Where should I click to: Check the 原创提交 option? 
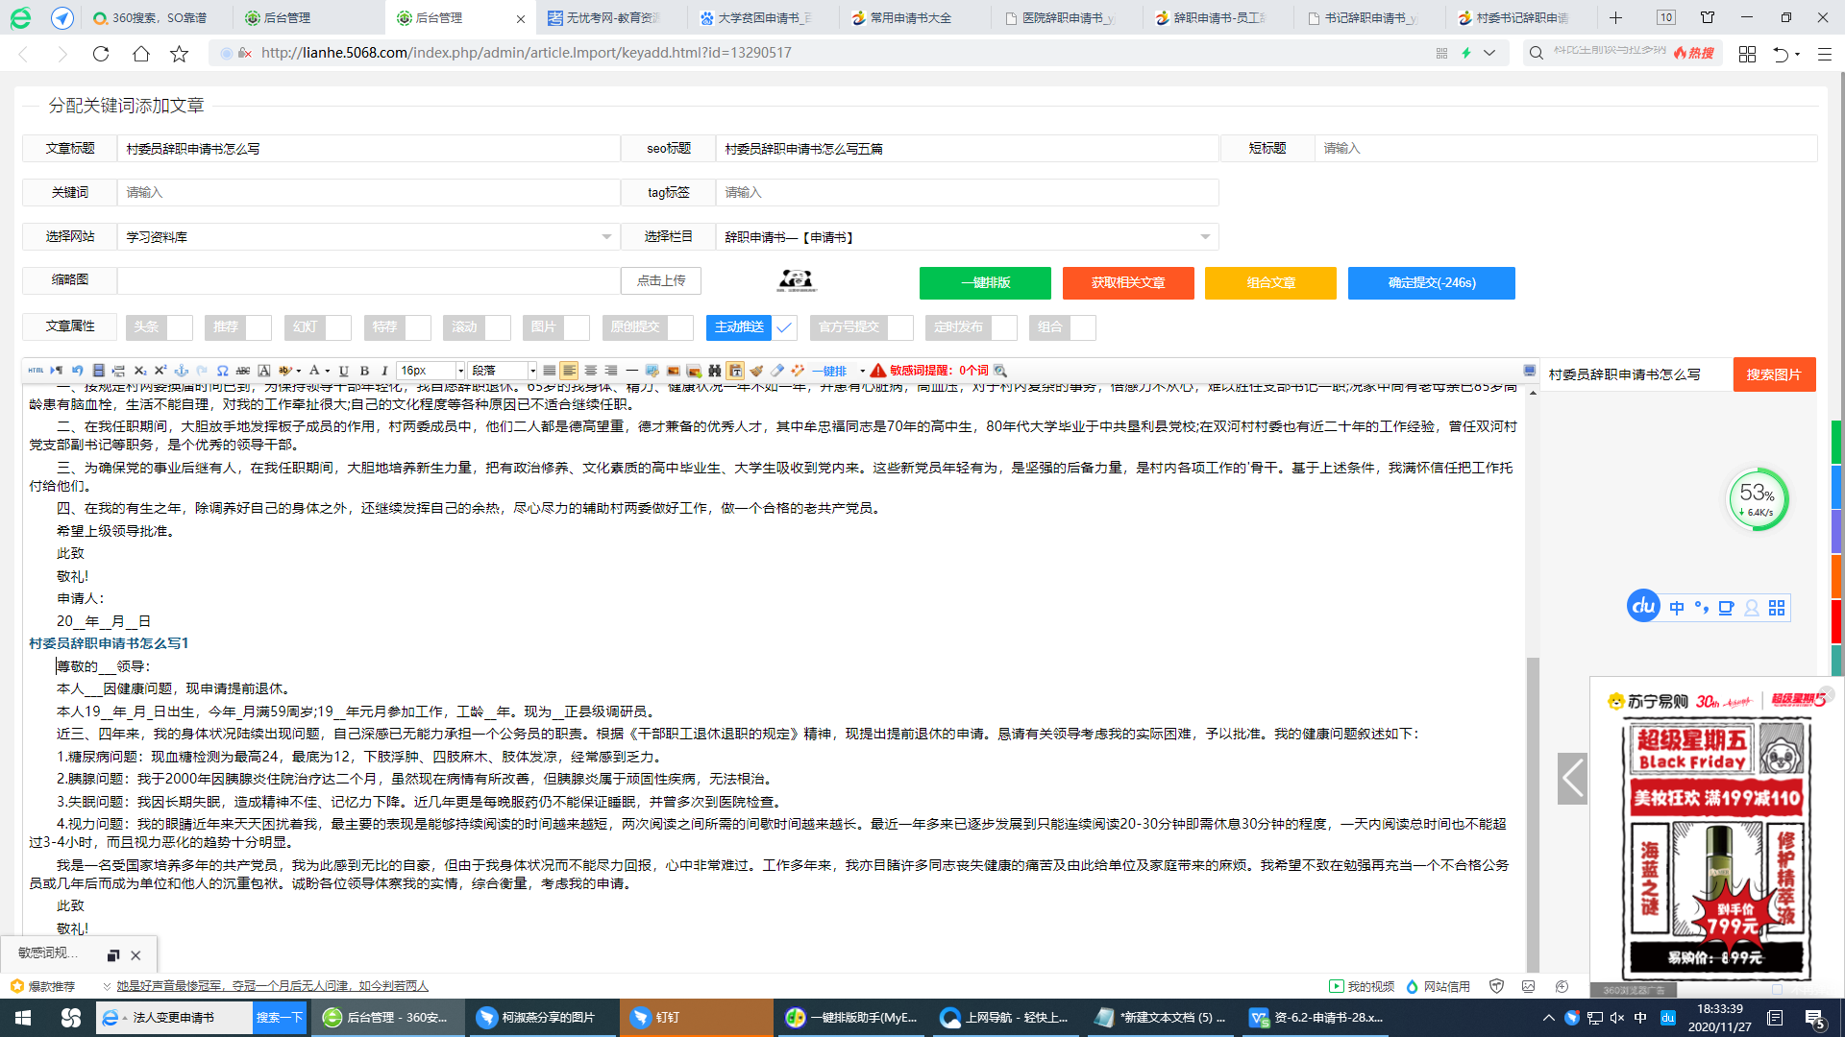(678, 327)
